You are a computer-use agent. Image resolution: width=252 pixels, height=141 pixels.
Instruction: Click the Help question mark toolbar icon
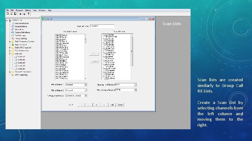point(29,14)
